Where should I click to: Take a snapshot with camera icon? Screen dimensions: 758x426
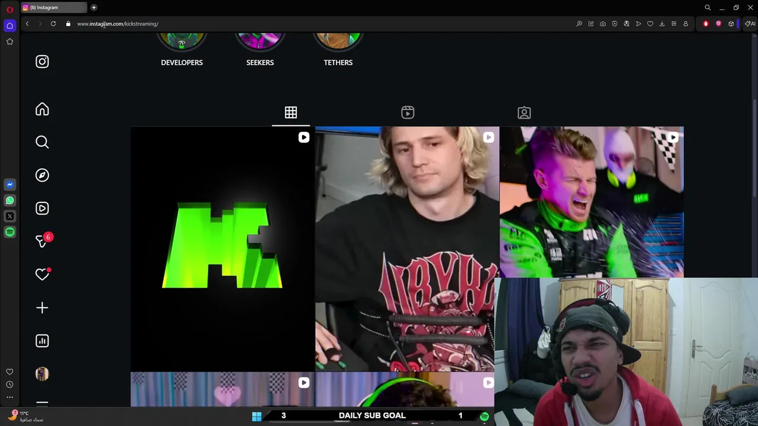coord(603,24)
